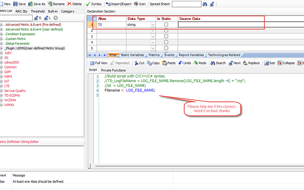This screenshot has width=304, height=190.
Task: Paste into the script editor
Action: (169, 63)
